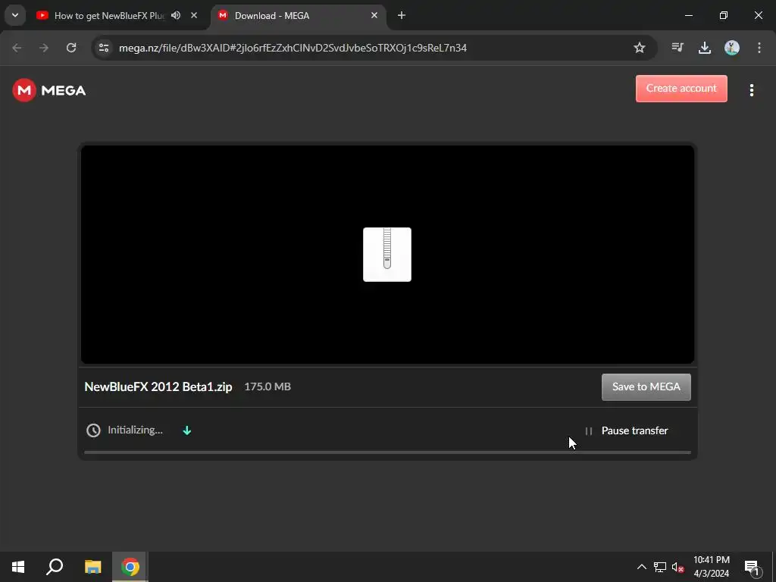Open the media controls icon
Screen dimensions: 776x582
[x=677, y=48]
